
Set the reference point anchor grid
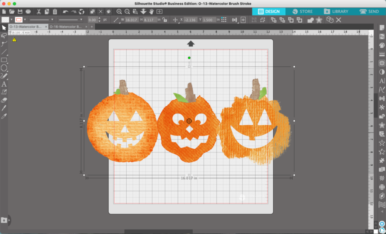(224, 20)
